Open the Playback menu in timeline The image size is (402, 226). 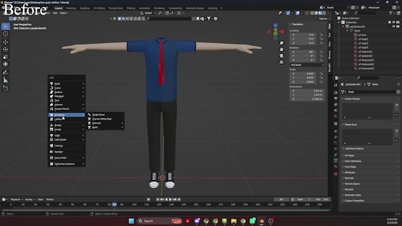(17, 199)
